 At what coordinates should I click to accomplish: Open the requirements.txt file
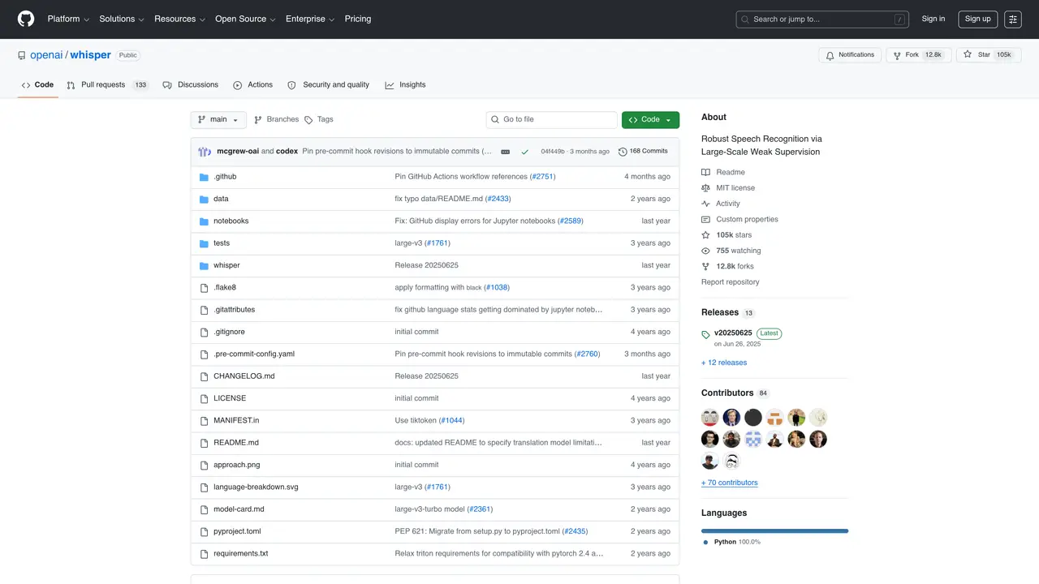(x=240, y=554)
